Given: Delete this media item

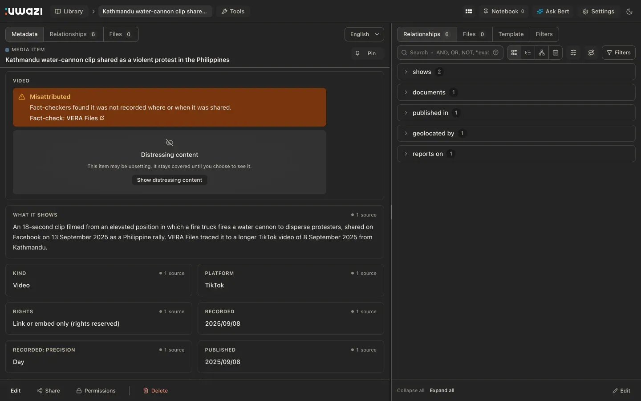Looking at the screenshot, I should tap(155, 391).
